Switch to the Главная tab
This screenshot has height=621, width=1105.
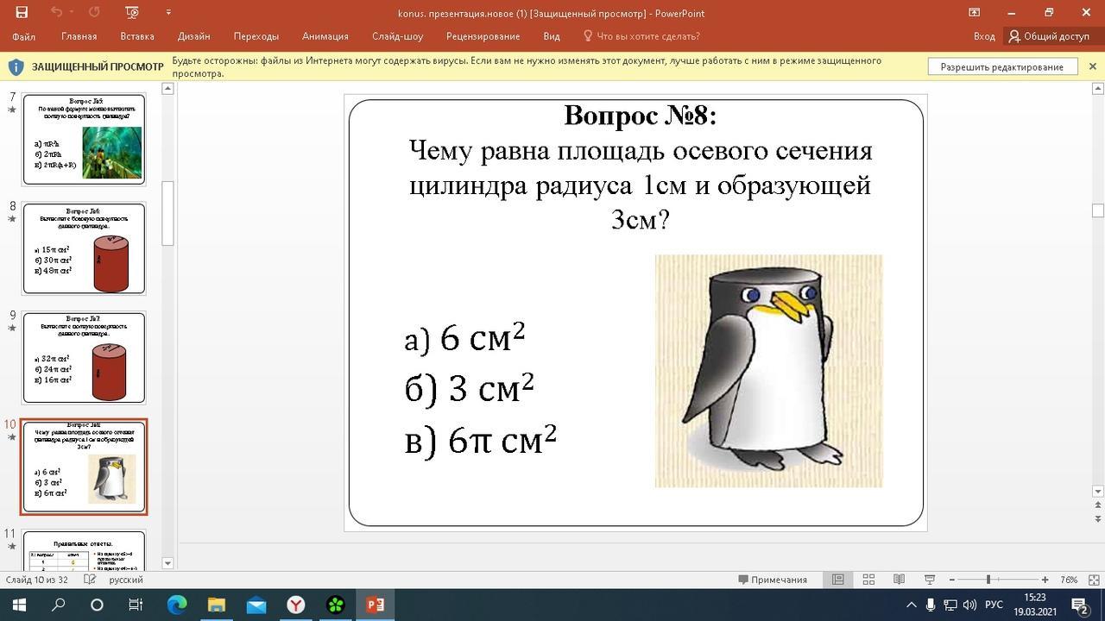click(79, 36)
